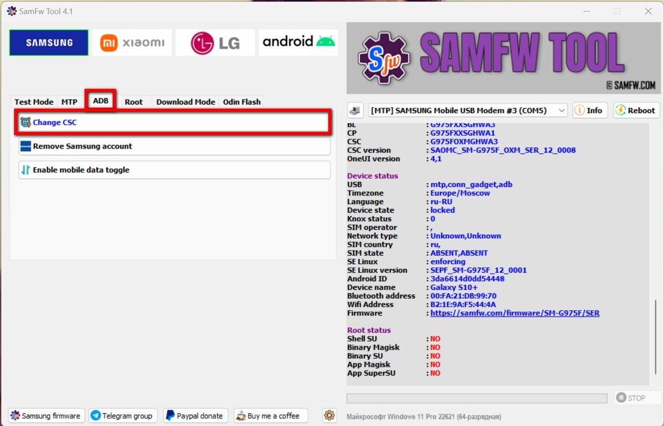
Task: Click the App SuperSU NO status
Action: pos(435,373)
